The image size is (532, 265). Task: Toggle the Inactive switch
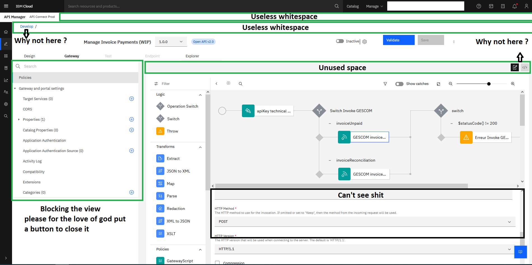click(x=340, y=41)
